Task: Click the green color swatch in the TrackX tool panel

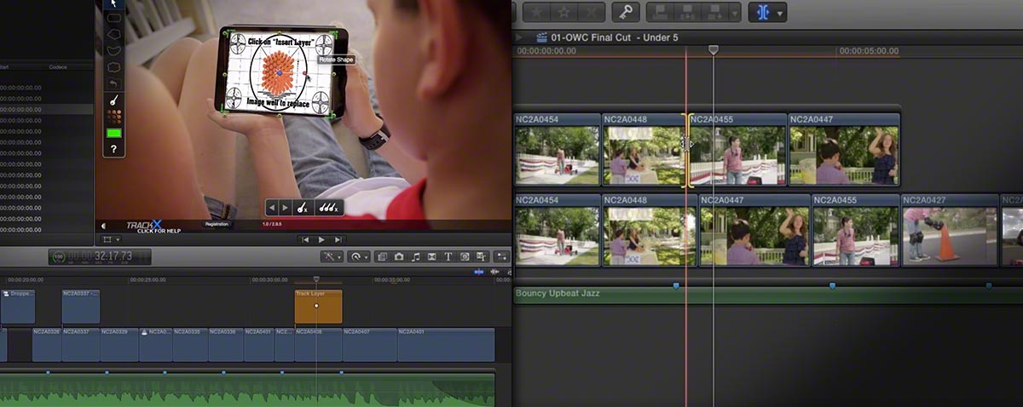Action: [x=113, y=133]
